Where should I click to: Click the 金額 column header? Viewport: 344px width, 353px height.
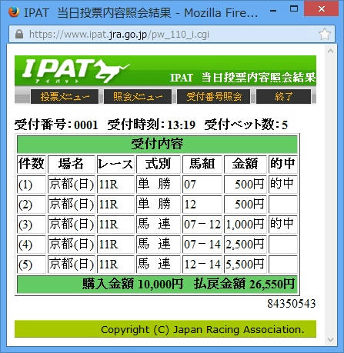(x=245, y=164)
